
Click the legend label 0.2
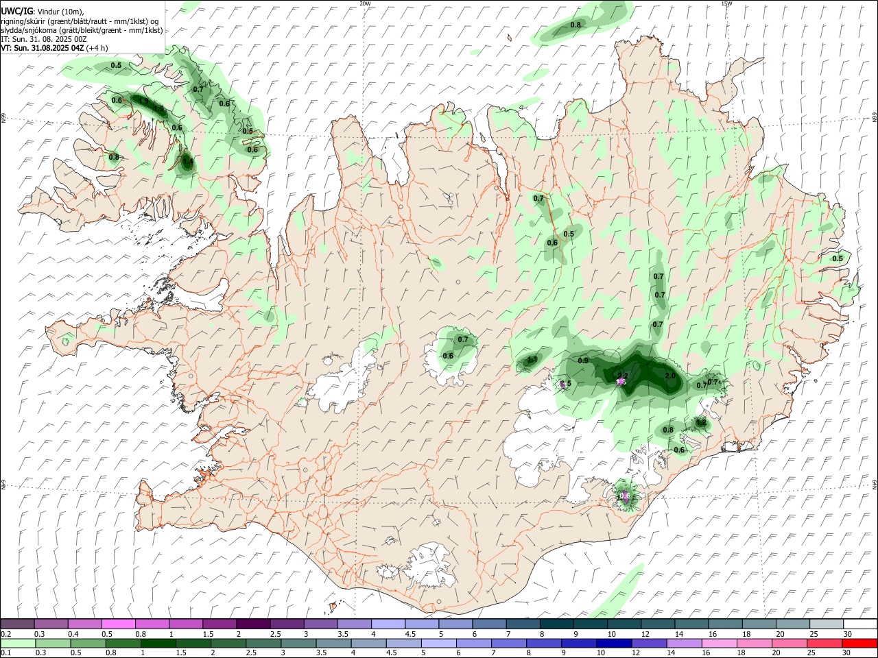5,634
